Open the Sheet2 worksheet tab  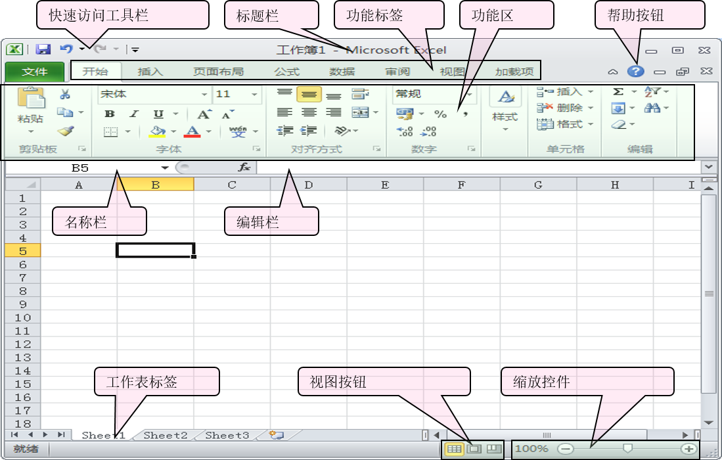click(166, 435)
